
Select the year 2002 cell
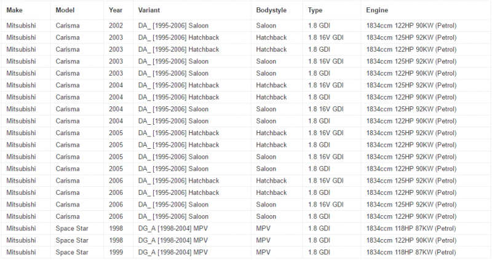pyautogui.click(x=116, y=25)
